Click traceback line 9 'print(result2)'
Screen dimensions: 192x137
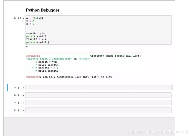click(48, 71)
